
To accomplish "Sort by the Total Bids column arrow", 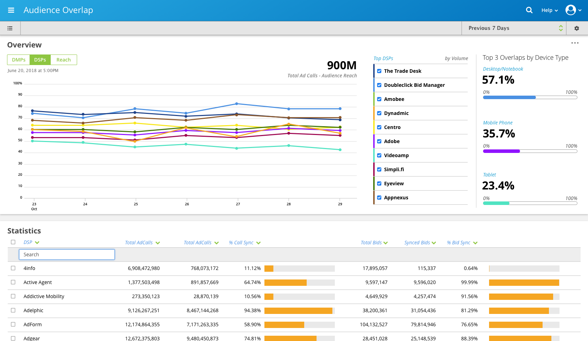I will [x=386, y=243].
